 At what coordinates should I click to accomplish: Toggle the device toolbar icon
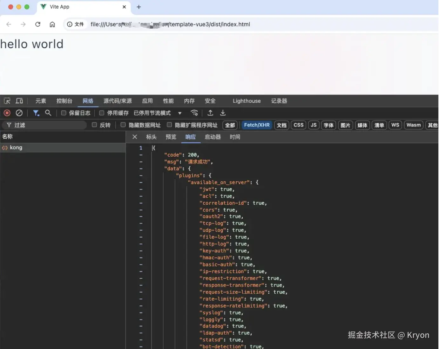click(x=19, y=101)
